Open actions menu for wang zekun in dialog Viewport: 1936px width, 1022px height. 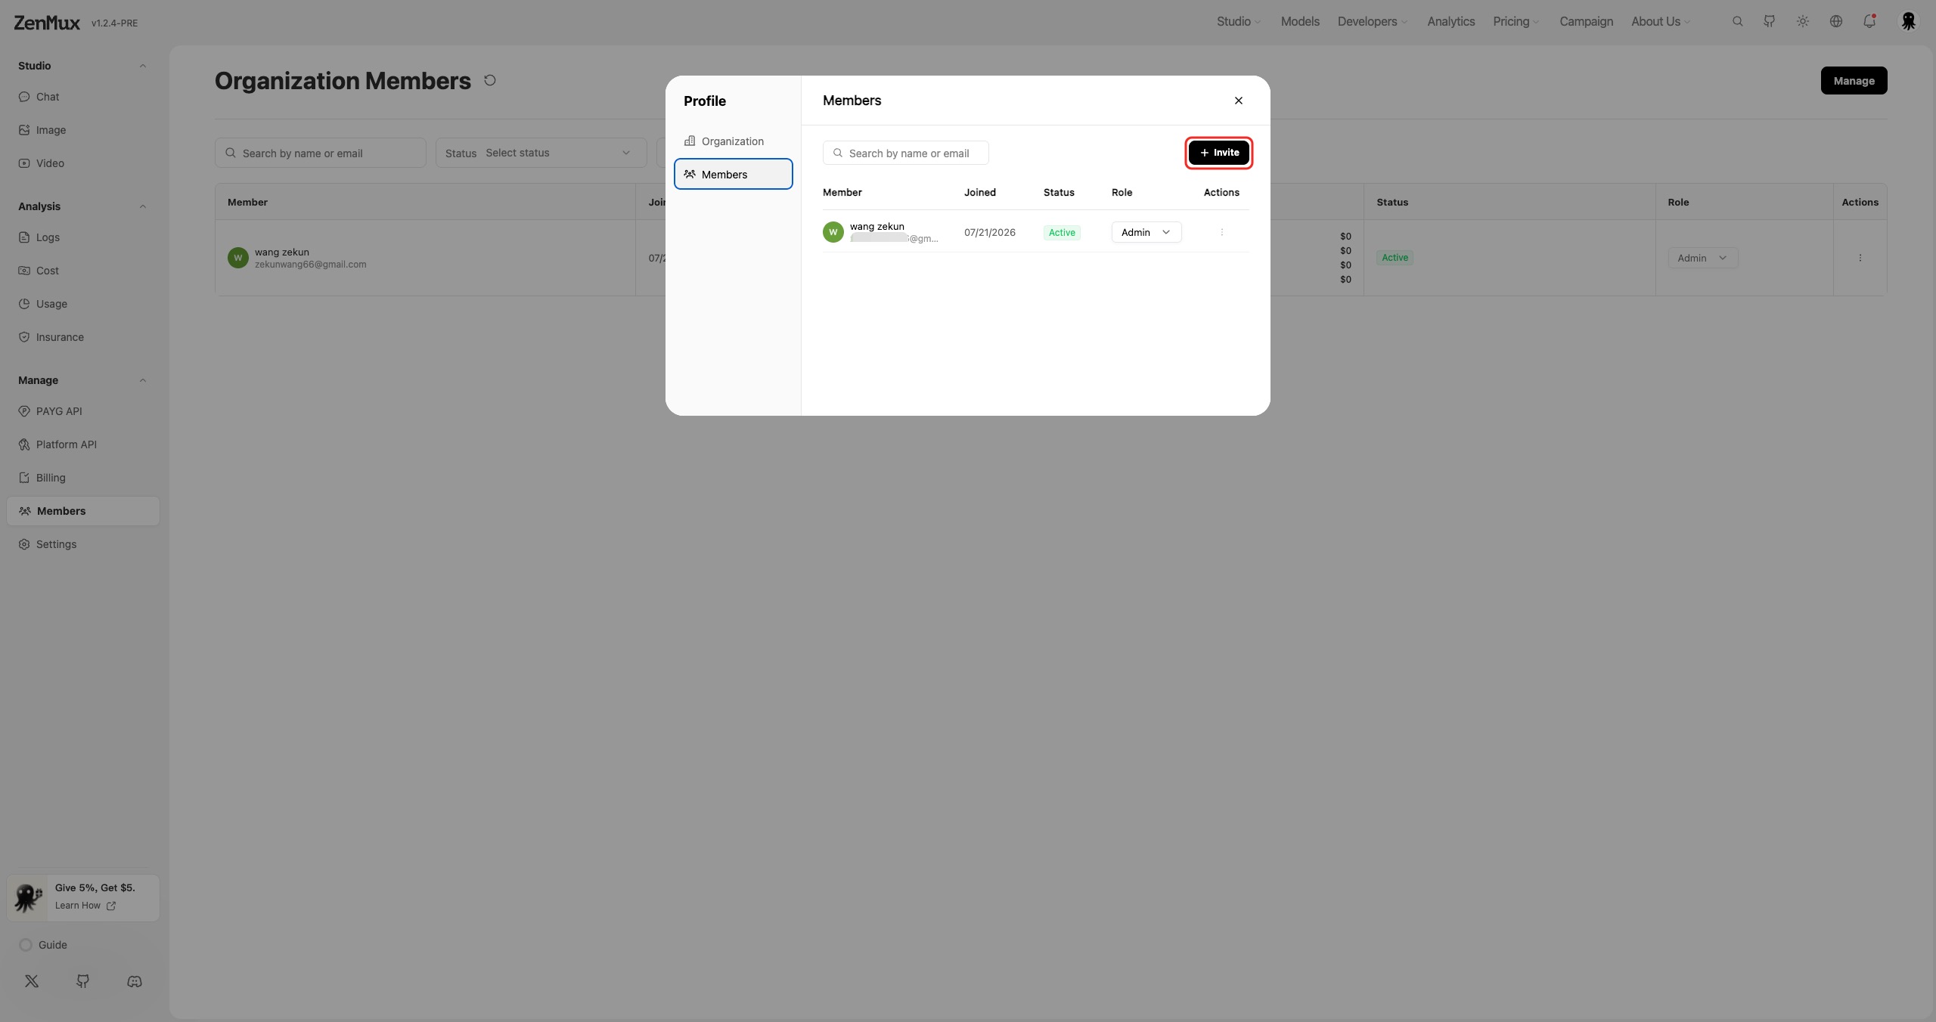point(1222,232)
